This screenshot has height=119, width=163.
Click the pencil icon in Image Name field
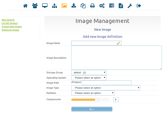[118, 43]
